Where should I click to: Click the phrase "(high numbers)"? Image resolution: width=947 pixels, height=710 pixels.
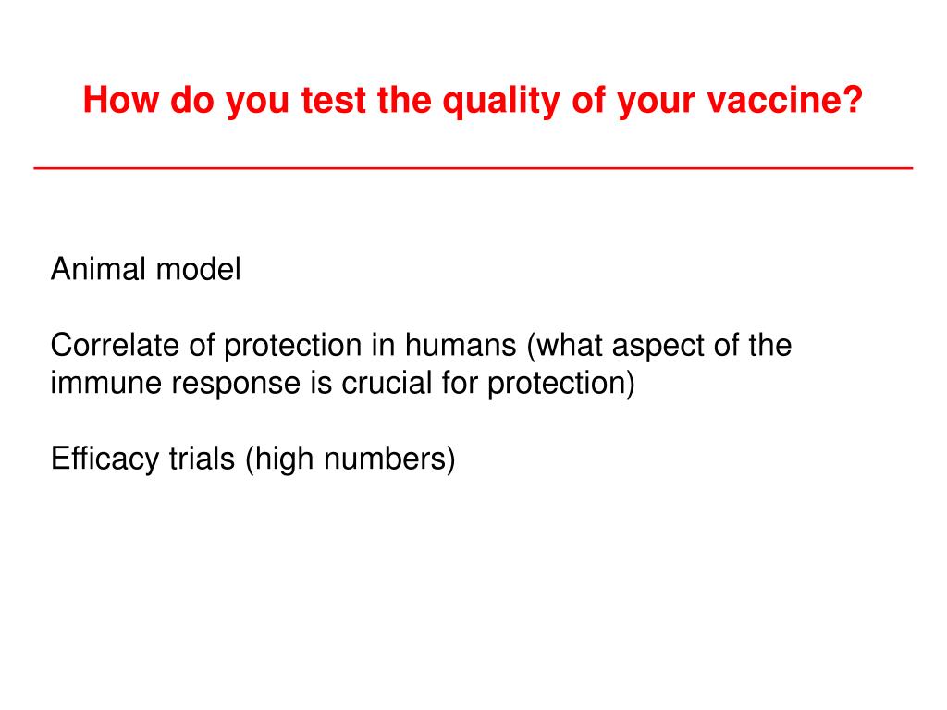pos(351,459)
